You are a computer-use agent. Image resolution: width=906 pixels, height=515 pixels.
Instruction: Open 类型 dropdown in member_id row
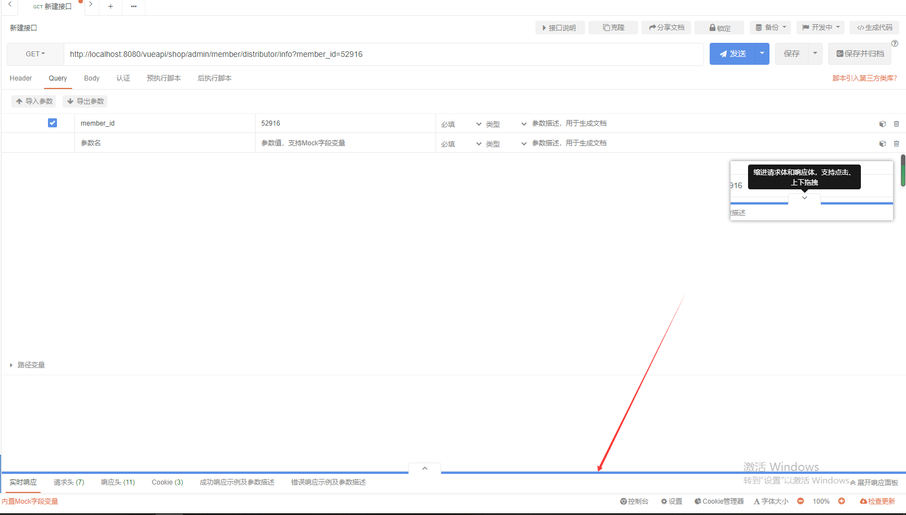click(x=506, y=124)
